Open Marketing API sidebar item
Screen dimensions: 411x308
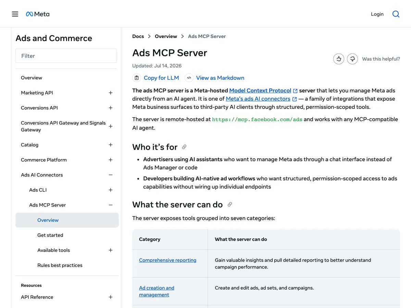click(x=37, y=93)
